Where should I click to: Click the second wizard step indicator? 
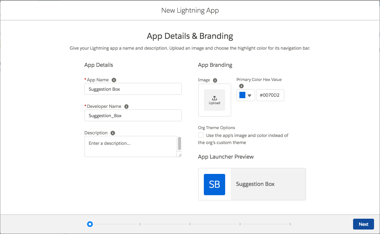click(140, 224)
